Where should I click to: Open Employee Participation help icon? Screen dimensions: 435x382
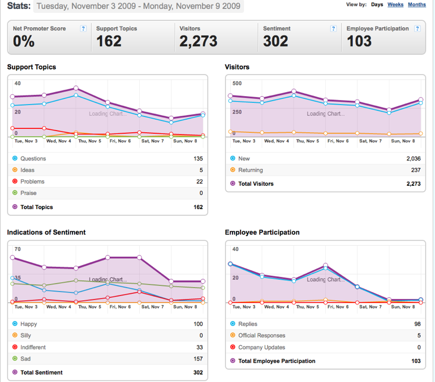point(417,29)
